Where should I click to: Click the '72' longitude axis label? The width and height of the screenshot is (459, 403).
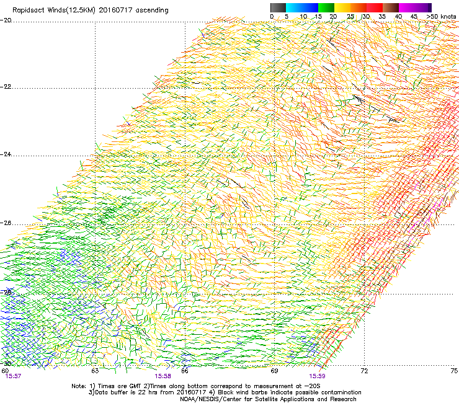click(x=364, y=371)
